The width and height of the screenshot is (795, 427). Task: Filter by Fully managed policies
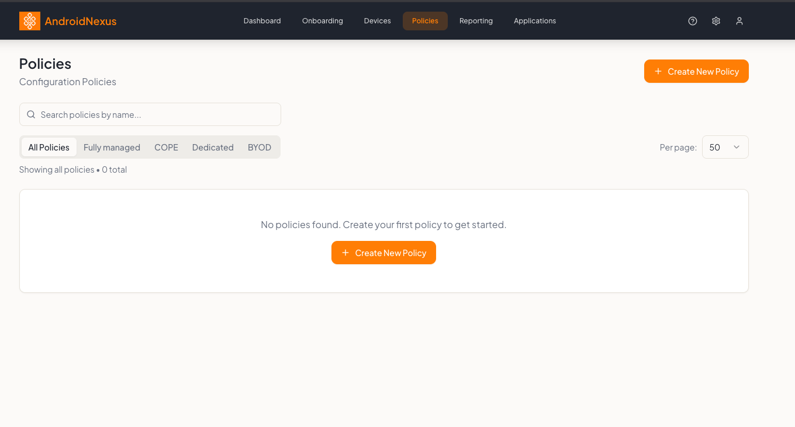click(x=112, y=148)
